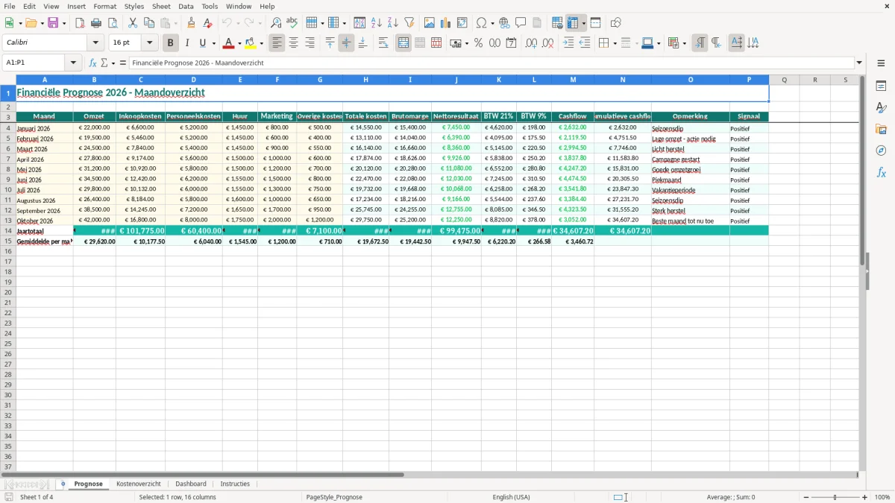The image size is (895, 503).
Task: Open Function Wizard fx icon
Action: (93, 63)
